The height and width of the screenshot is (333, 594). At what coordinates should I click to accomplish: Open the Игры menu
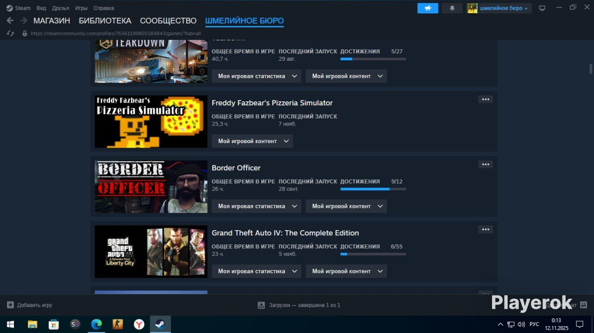pyautogui.click(x=81, y=8)
